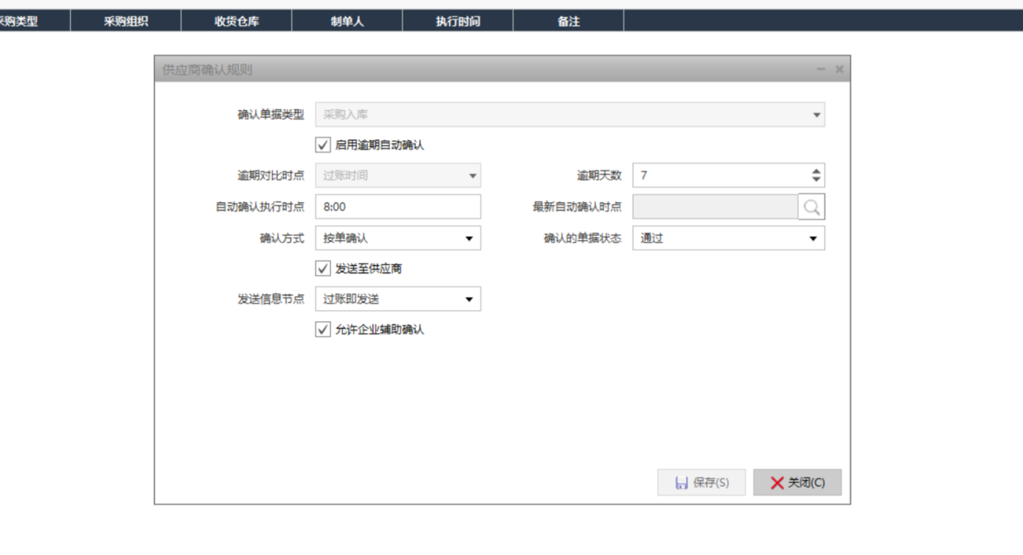Screen dimensions: 1023x555
Task: Increase 逾期天数 with the up arrow
Action: [816, 171]
